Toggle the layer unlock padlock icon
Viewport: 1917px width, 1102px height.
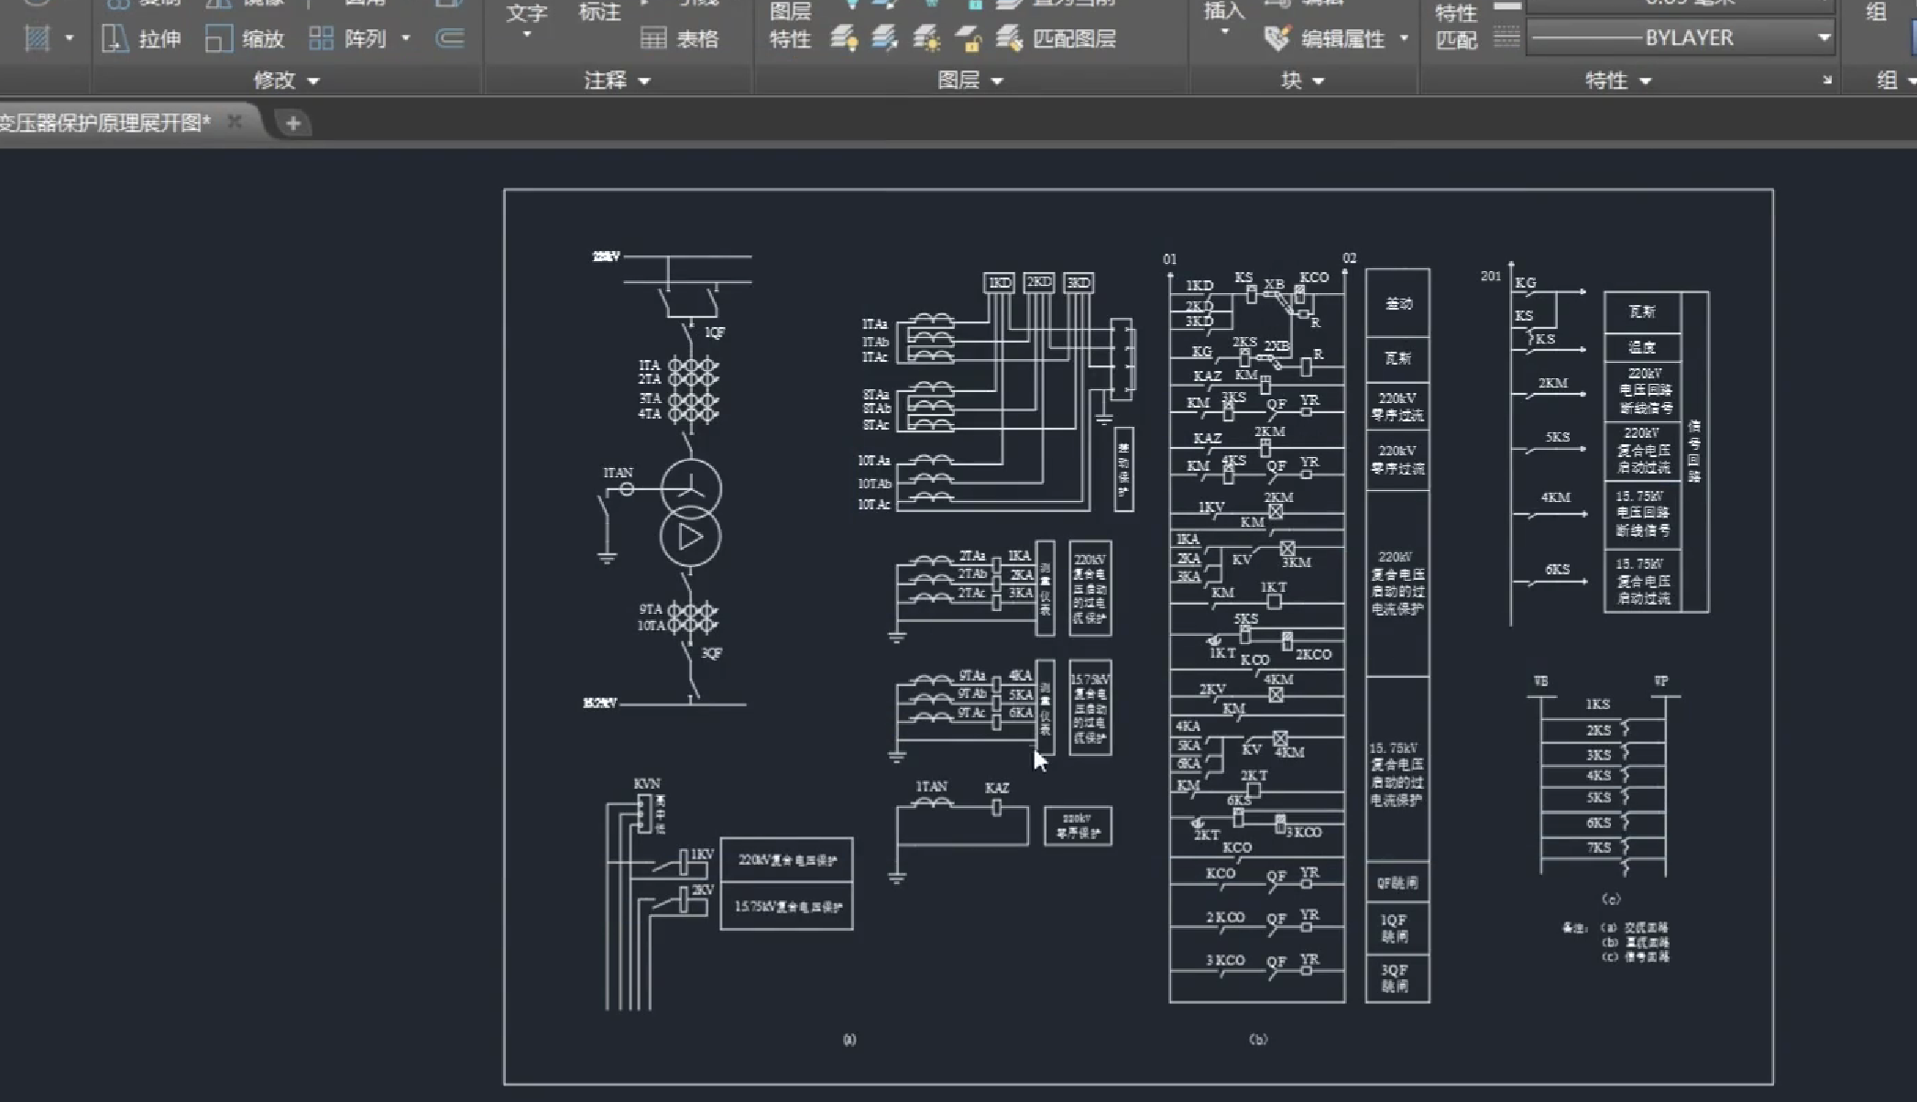(x=969, y=38)
